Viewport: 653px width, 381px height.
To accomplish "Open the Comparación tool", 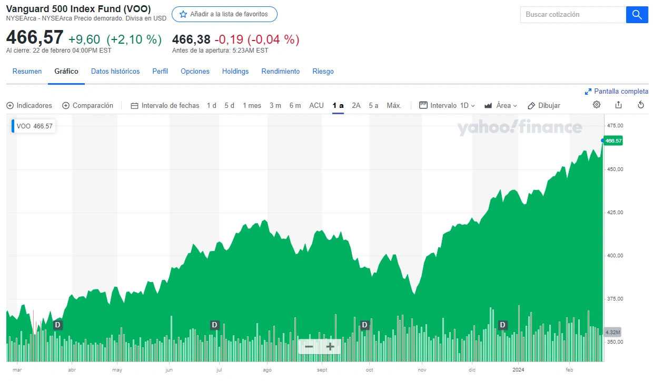I will (x=87, y=105).
